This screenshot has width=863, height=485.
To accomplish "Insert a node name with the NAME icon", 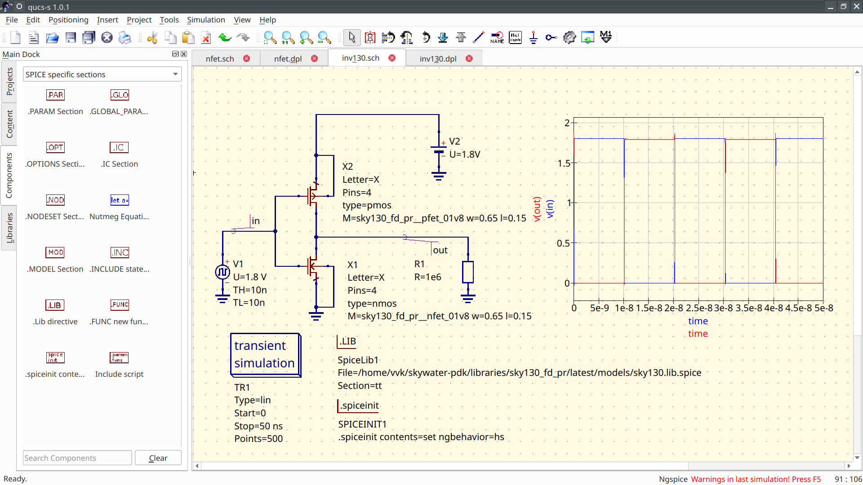I will (x=497, y=38).
